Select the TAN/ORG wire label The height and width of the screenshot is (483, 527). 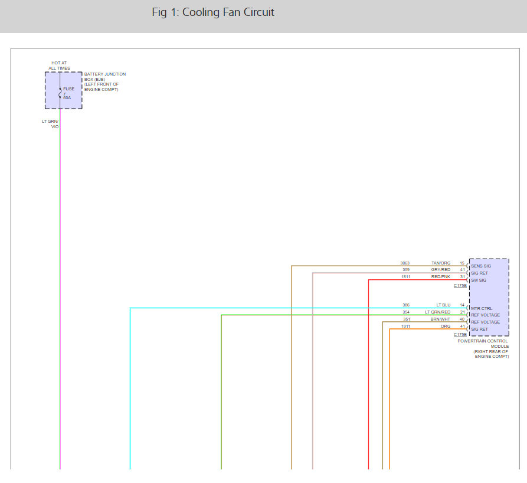point(440,263)
